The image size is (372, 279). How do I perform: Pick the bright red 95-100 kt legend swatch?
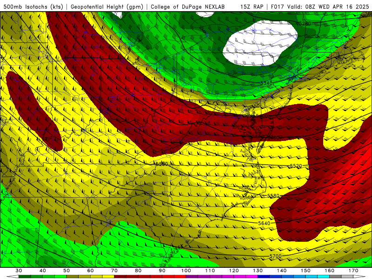pyautogui.click(x=180, y=277)
